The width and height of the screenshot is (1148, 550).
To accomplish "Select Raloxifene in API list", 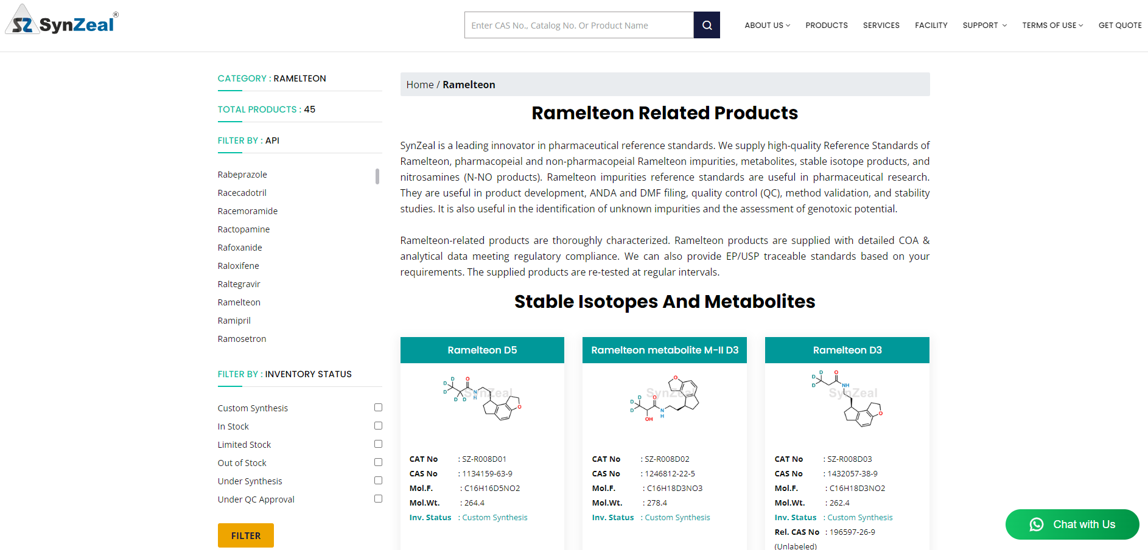I will pyautogui.click(x=239, y=266).
